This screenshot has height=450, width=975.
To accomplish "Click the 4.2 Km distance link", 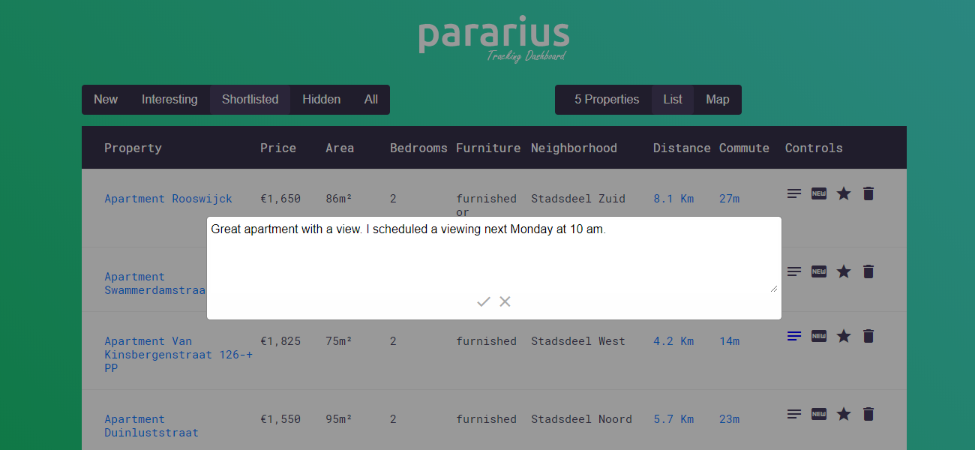I will (x=673, y=341).
